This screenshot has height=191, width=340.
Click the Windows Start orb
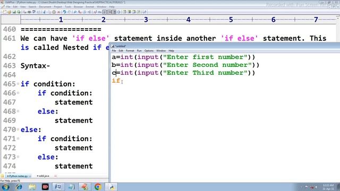5,187
